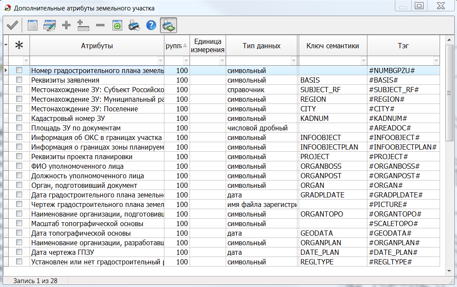Open the record view document icon
This screenshot has width=457, height=287.
pyautogui.click(x=33, y=26)
